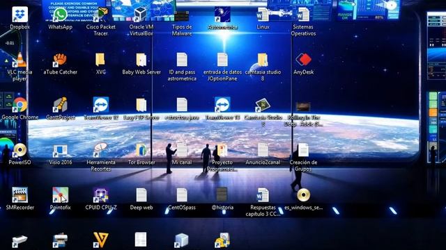446x250 pixels.
Task: Launch CPUID CPU-Z shortcut
Action: point(100,199)
